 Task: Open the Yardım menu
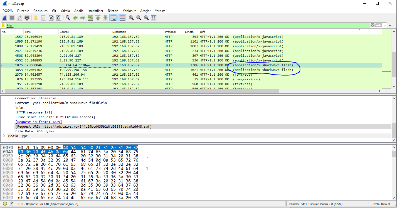tap(160, 11)
